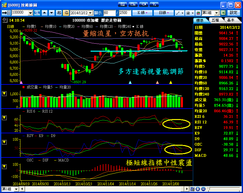Switch to the 基本 tab
The width and height of the screenshot is (243, 193).
[231, 20]
